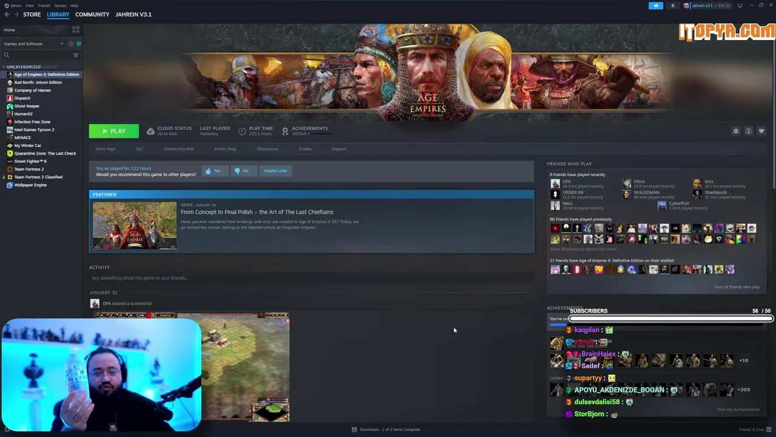Click the blue announcements megaphone icon
This screenshot has height=437, width=776.
(x=656, y=5)
